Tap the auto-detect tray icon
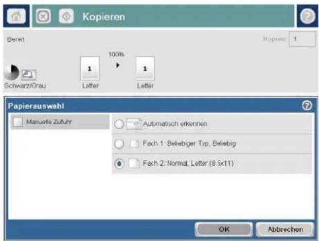Viewport: 319px width, 241px height. [x=134, y=124]
